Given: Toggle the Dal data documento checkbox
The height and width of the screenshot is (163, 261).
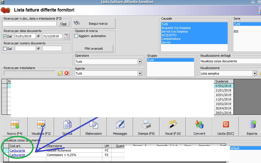Looking at the screenshot, I should coord(5,36).
